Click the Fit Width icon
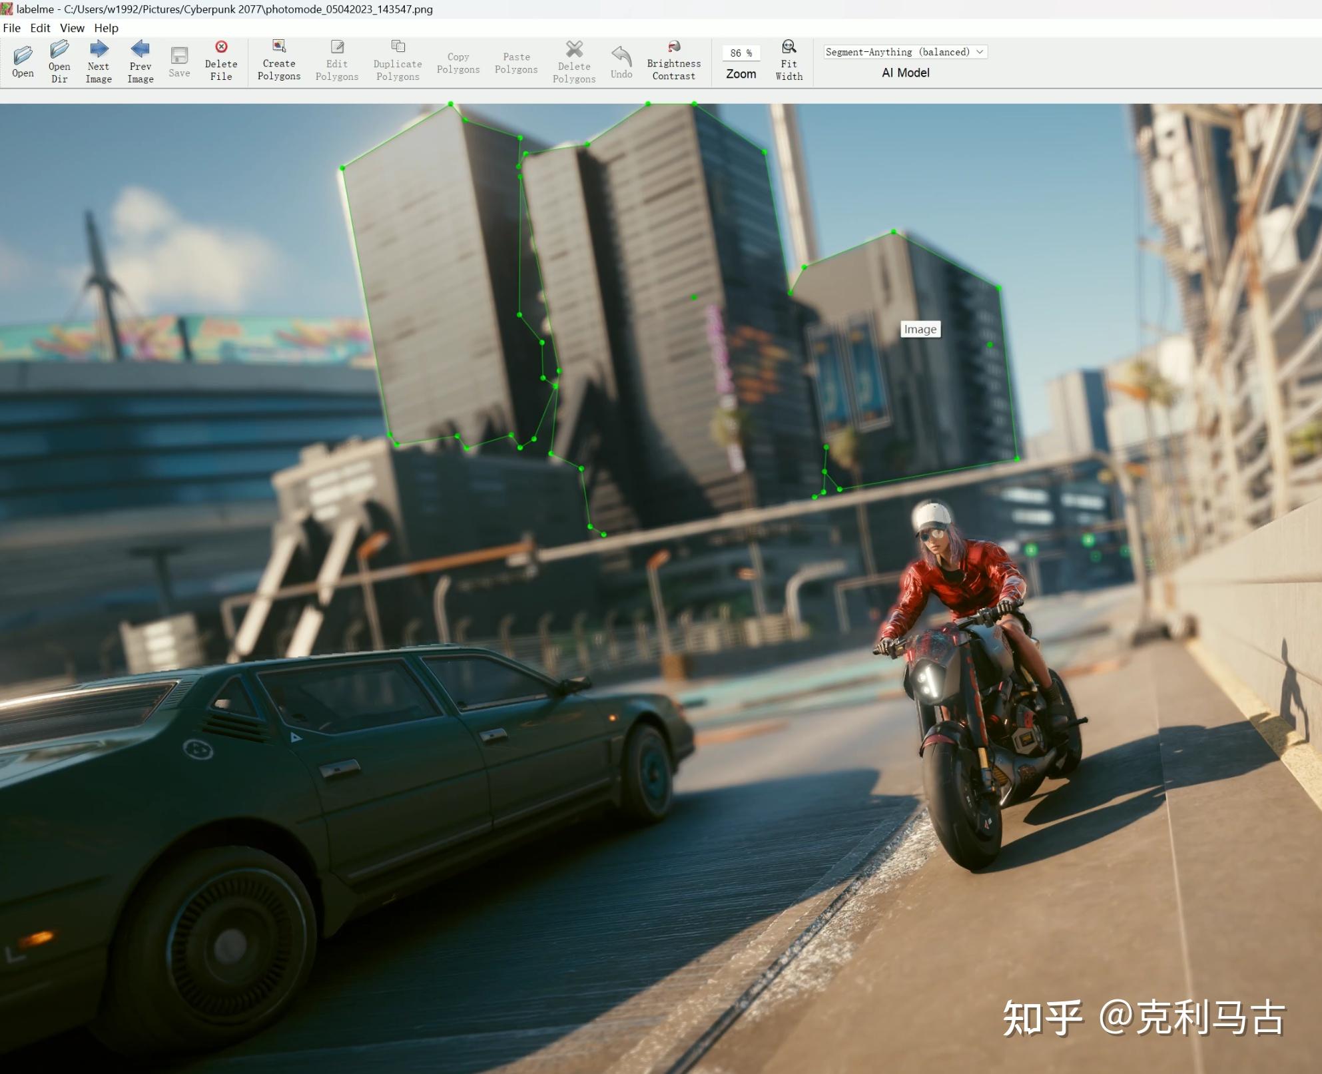This screenshot has height=1074, width=1322. 789,47
